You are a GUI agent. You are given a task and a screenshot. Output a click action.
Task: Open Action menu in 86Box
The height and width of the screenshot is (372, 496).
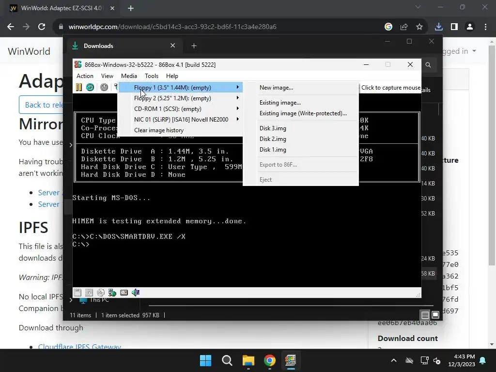click(x=85, y=76)
